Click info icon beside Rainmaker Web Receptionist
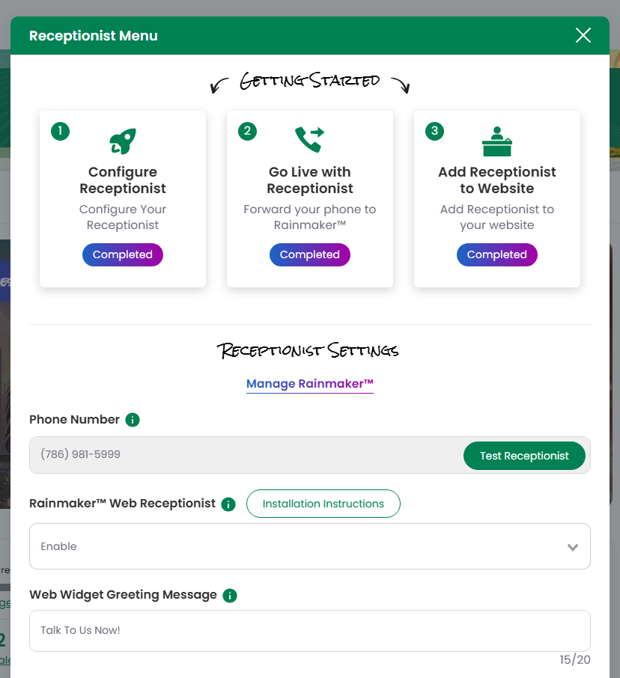Screen dimensions: 620x678 [x=229, y=504]
